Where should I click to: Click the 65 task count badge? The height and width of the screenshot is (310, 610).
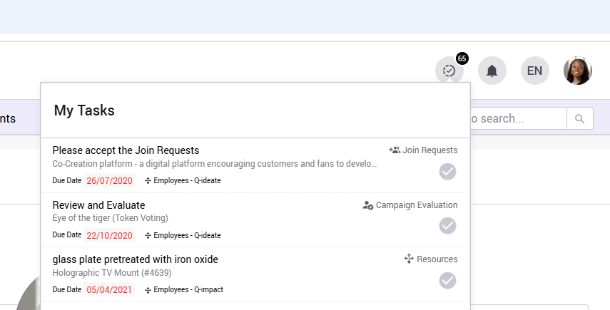point(462,58)
